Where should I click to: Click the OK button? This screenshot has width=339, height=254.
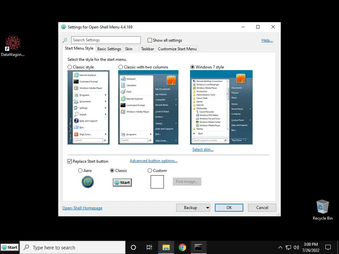[x=229, y=208]
